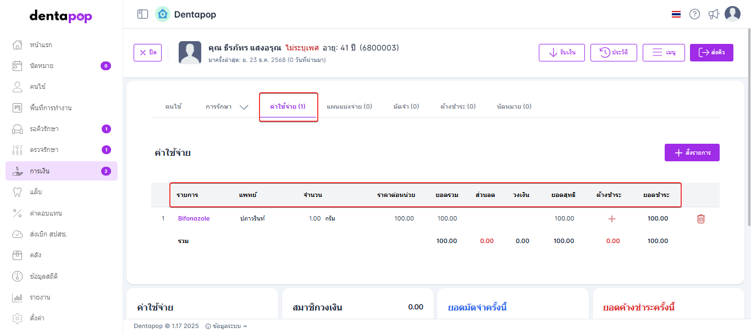Click the รับเงิน button
Viewport: 751px width, 333px height.
(x=561, y=53)
